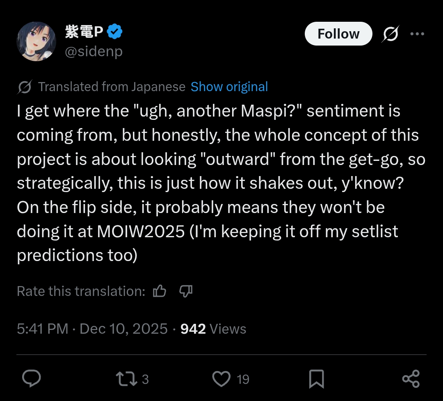443x401 pixels.
Task: Click the Follow button
Action: [x=338, y=34]
